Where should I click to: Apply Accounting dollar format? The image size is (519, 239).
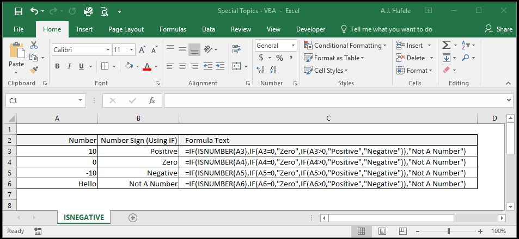pyautogui.click(x=261, y=58)
